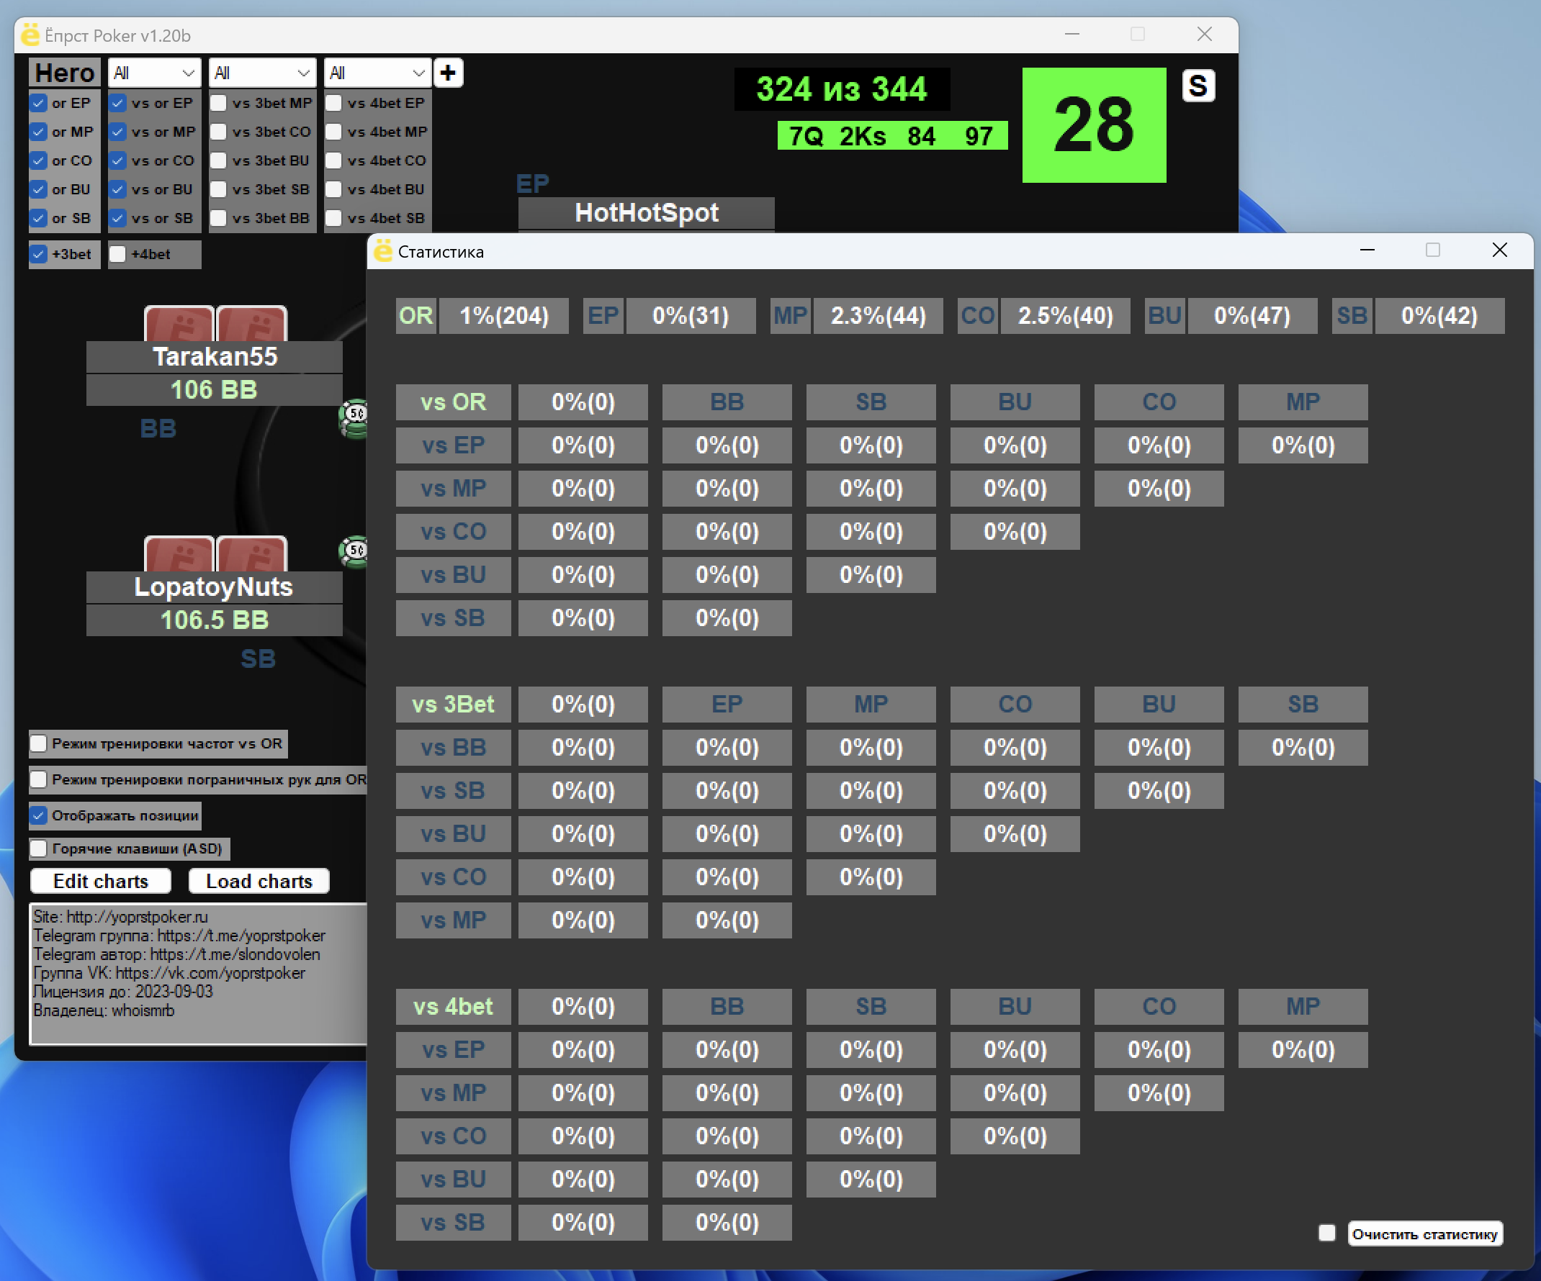The height and width of the screenshot is (1281, 1541).
Task: Click the 'Edit charts' button
Action: (x=101, y=881)
